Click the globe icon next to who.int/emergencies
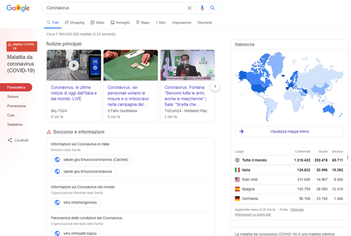The width and height of the screenshot is (351, 236). [57, 202]
